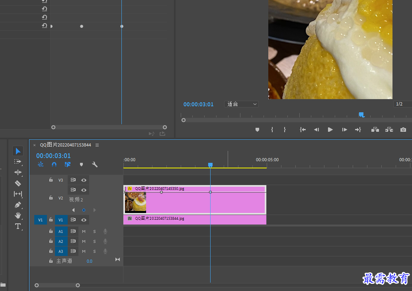The image size is (412, 291).
Task: Enable voice-over record on A1
Action: coord(105,231)
